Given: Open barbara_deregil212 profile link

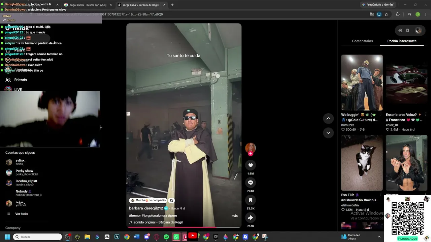Looking at the screenshot, I should coord(146,208).
